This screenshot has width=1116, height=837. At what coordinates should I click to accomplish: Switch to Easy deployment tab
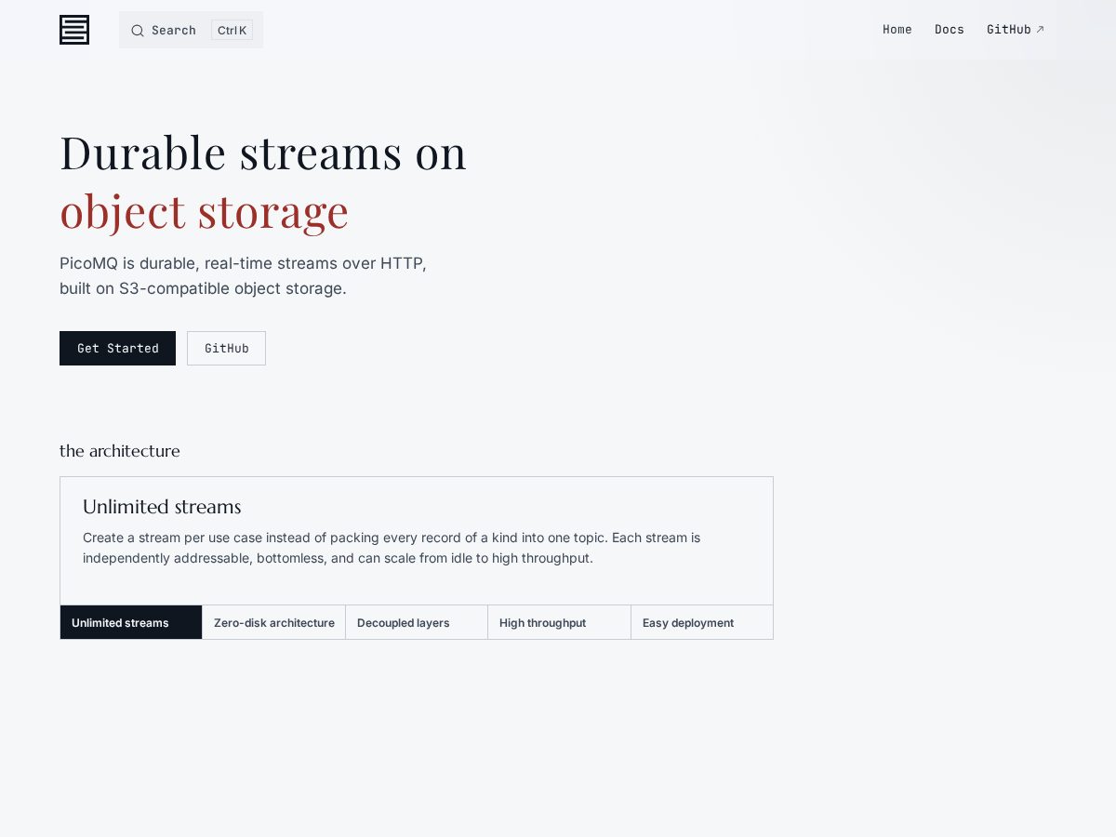(702, 622)
